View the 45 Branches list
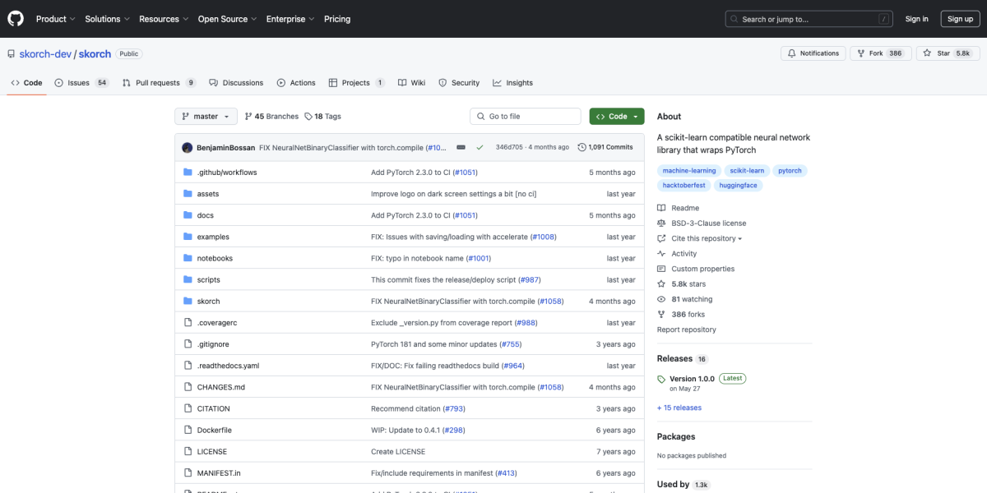The height and width of the screenshot is (493, 987). 271,117
